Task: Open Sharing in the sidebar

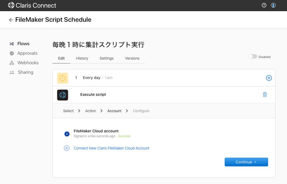Action: [x=25, y=73]
